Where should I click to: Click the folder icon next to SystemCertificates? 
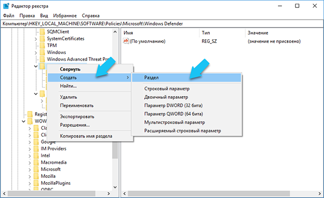42,39
